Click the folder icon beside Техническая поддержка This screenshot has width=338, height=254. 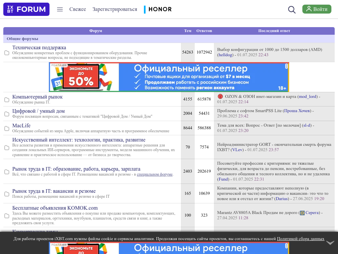pos(7,53)
